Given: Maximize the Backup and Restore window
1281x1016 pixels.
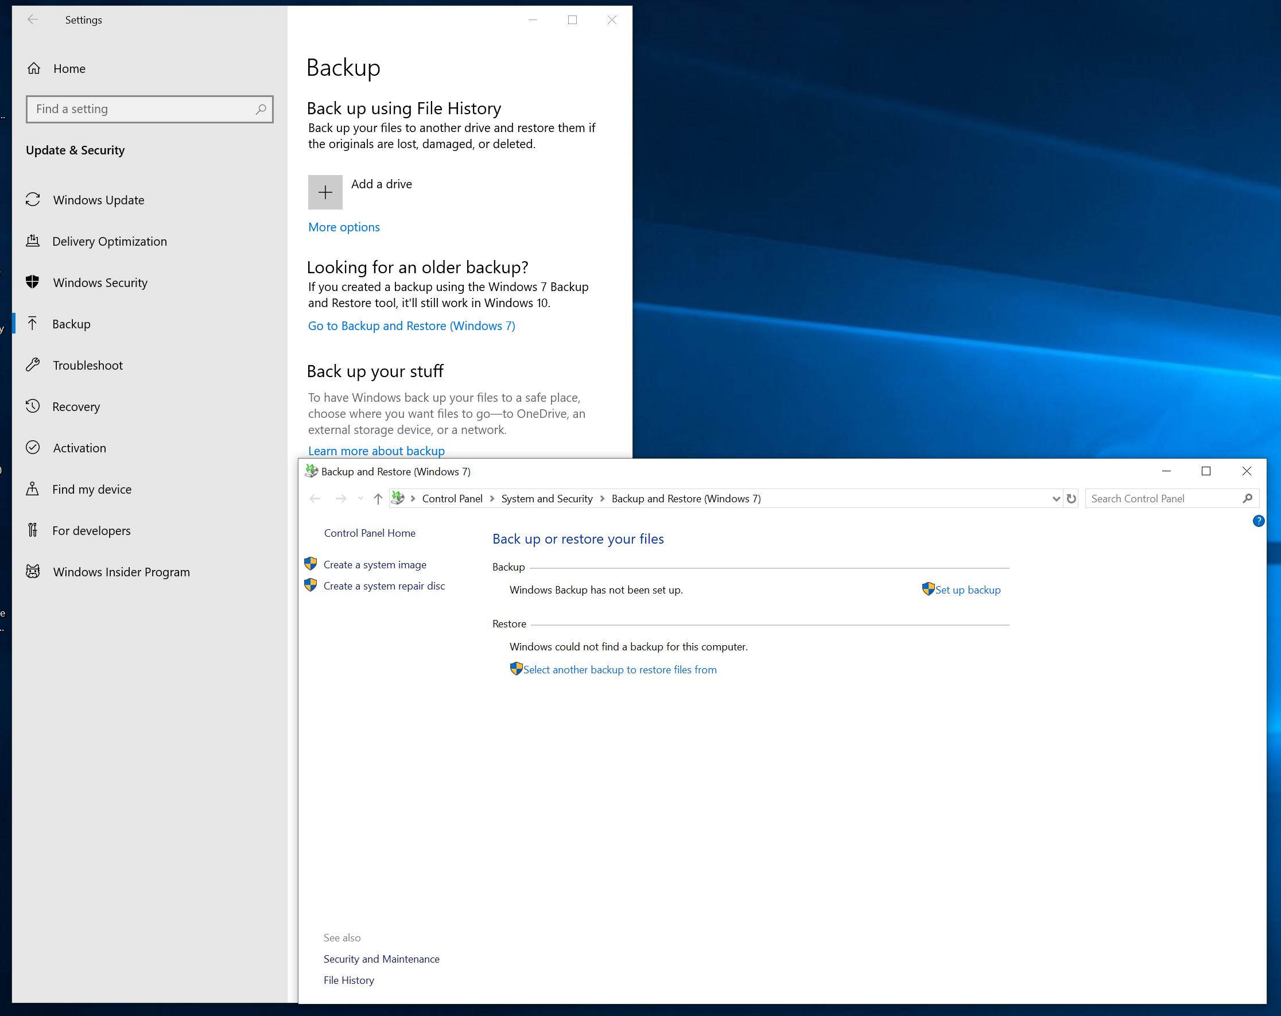Looking at the screenshot, I should tap(1206, 471).
